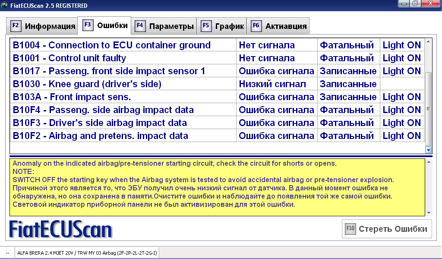Click description panel scroll down arrow
Viewport: 442px width, 259px height.
(429, 213)
